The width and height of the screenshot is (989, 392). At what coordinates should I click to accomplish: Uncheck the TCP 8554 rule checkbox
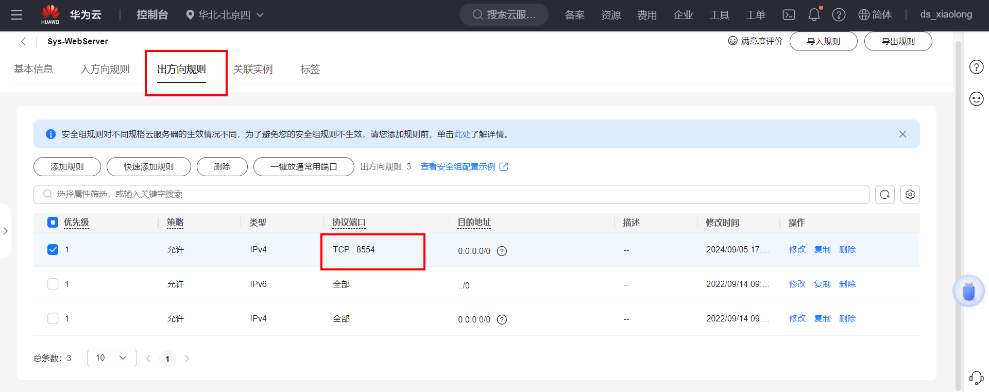[53, 250]
